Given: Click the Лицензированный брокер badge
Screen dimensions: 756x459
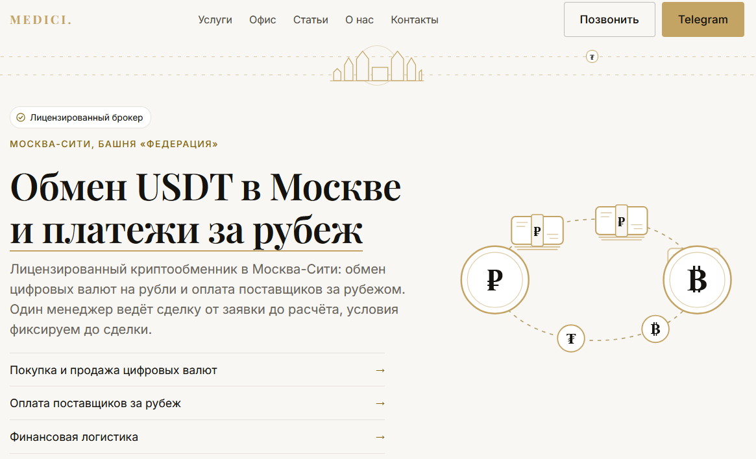Looking at the screenshot, I should 80,117.
